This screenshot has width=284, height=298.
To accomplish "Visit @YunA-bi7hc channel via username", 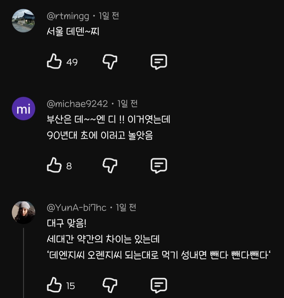I will (77, 208).
